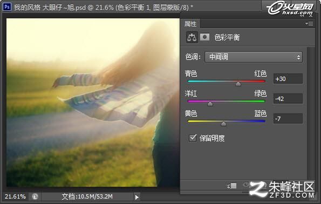Switch to the layer mask icon
This screenshot has height=204, width=321.
click(x=204, y=37)
